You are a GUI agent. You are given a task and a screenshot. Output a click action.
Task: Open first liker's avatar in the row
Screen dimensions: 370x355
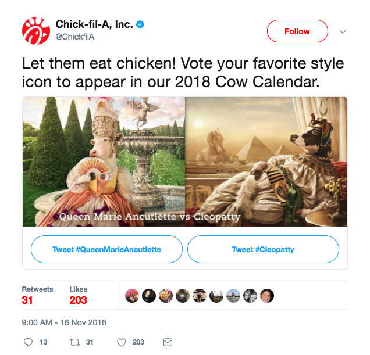pos(132,296)
